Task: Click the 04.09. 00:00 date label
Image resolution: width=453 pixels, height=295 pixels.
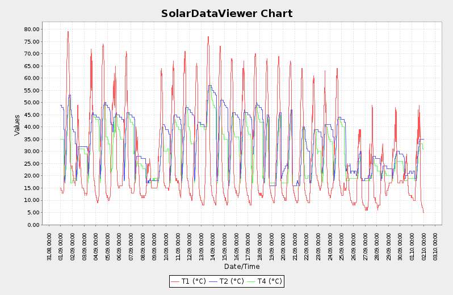Action: click(95, 247)
